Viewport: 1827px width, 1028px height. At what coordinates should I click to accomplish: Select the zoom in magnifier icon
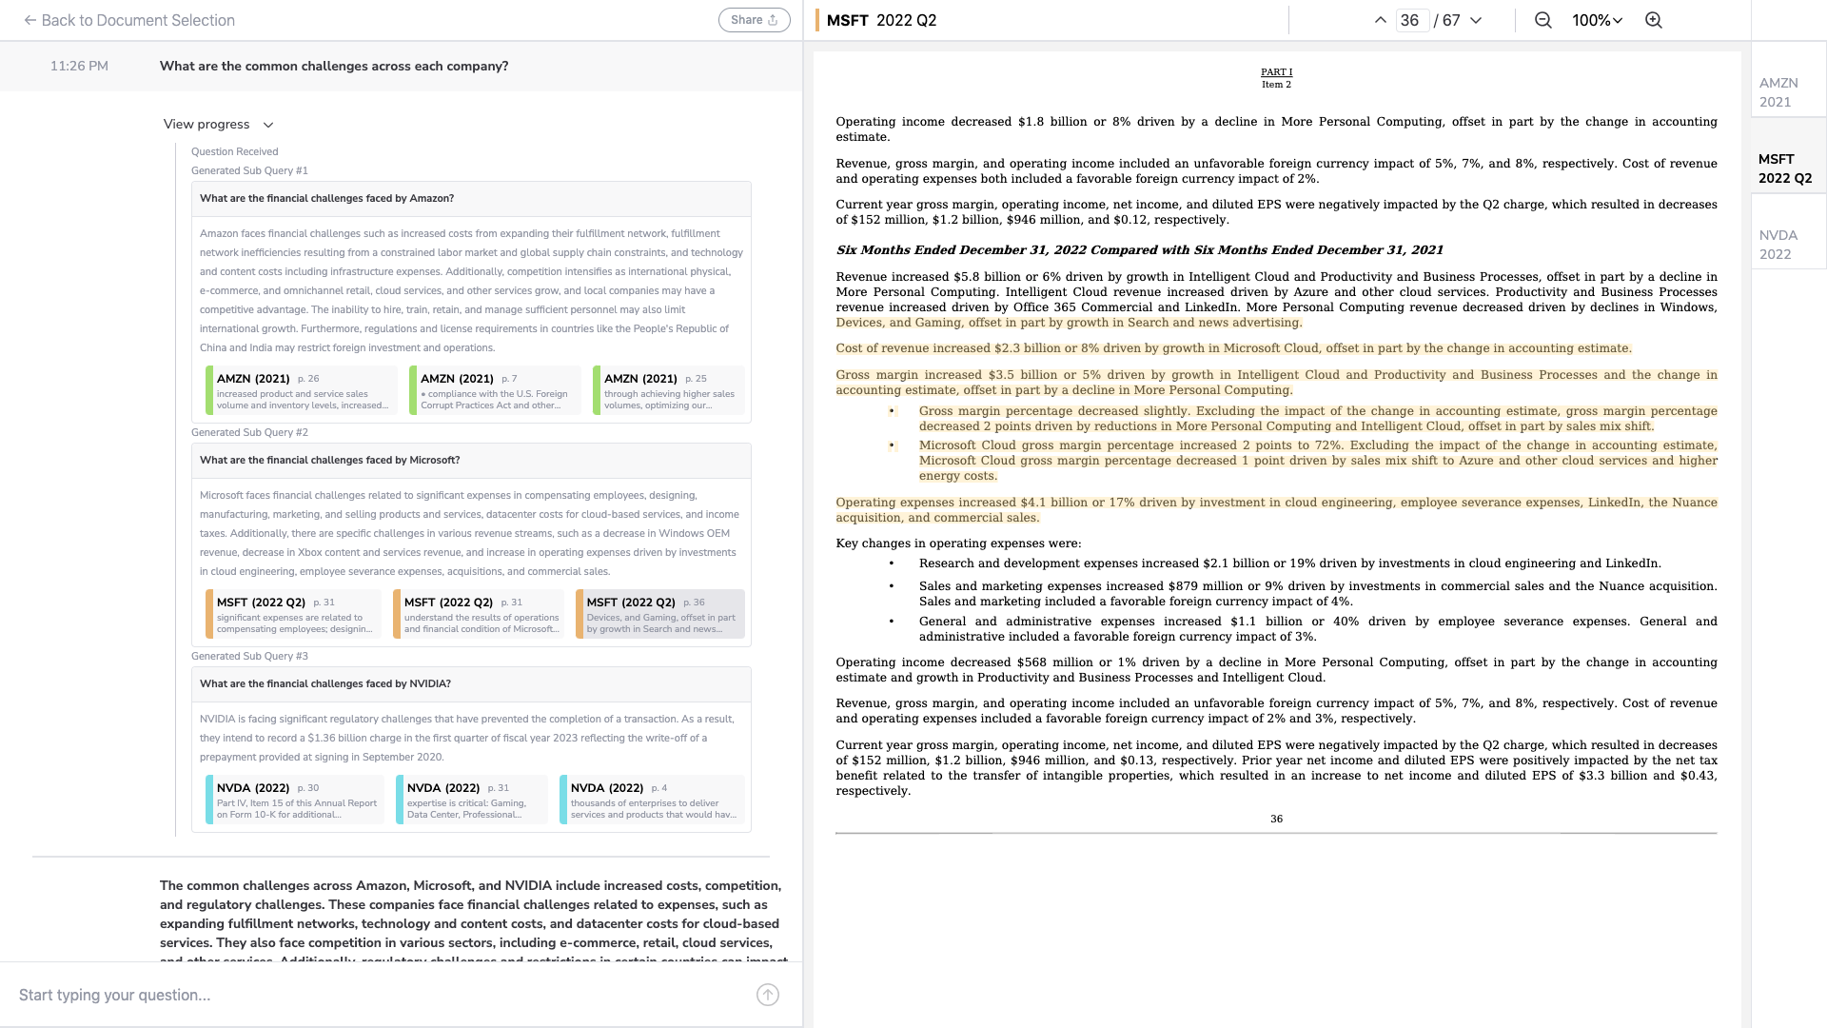coord(1653,20)
